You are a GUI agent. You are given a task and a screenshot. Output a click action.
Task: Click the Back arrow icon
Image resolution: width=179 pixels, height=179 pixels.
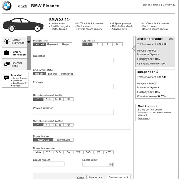(19, 6)
